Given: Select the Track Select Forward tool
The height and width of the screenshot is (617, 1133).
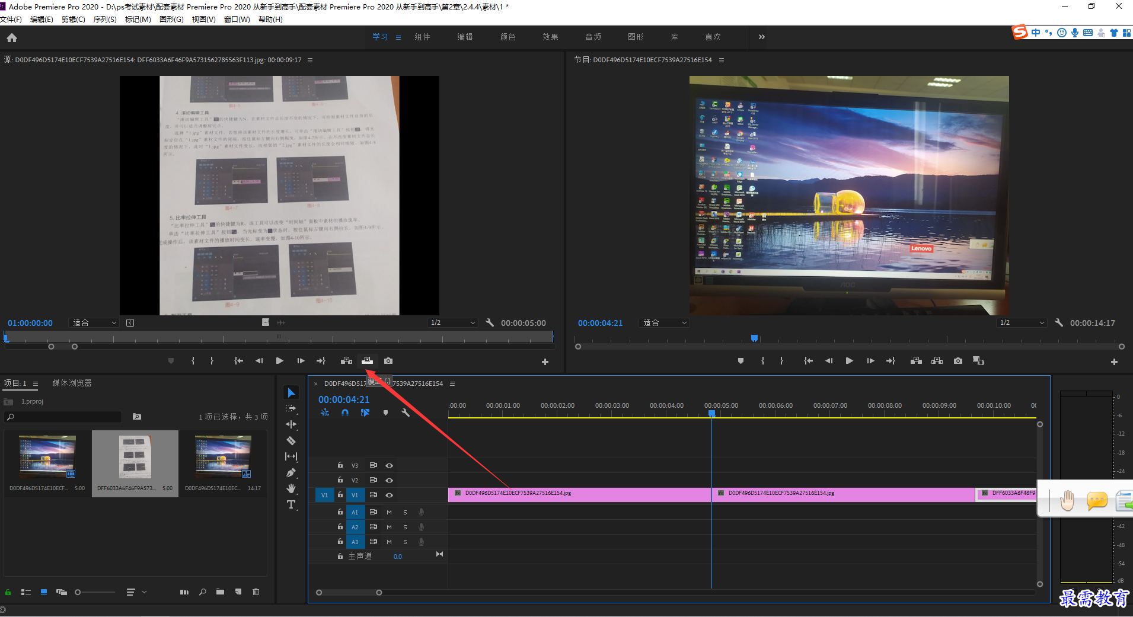Looking at the screenshot, I should [x=291, y=408].
